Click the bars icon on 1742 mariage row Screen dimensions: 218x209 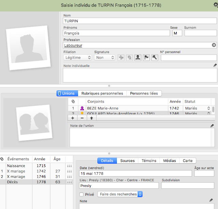pos(69,171)
